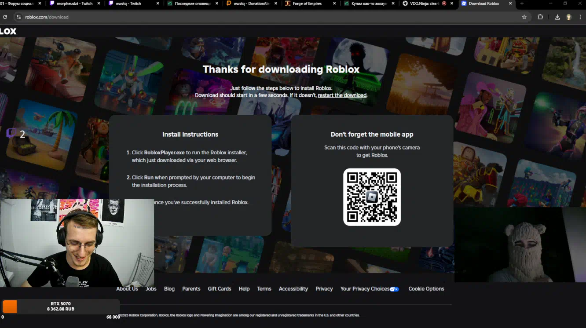The width and height of the screenshot is (586, 328).
Task: Open Your Privacy Choices link
Action: [365, 289]
